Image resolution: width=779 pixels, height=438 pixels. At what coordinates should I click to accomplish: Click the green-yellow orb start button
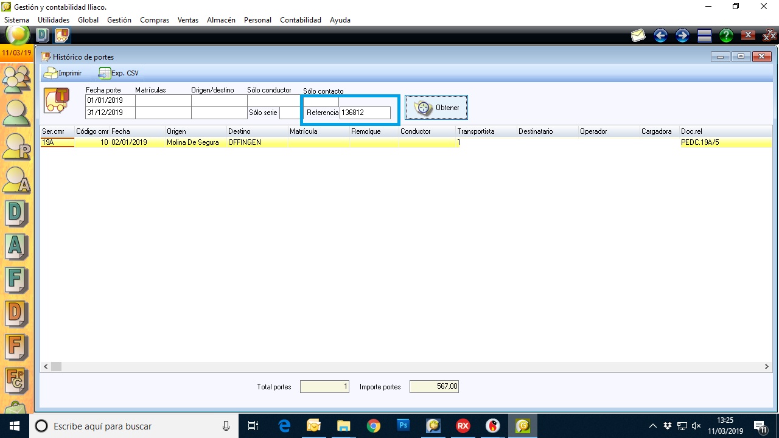pyautogui.click(x=18, y=35)
